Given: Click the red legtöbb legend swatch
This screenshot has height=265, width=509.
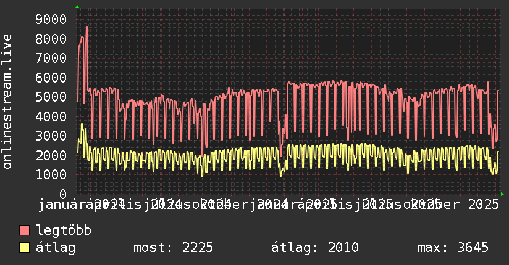Looking at the screenshot, I should pyautogui.click(x=24, y=230).
